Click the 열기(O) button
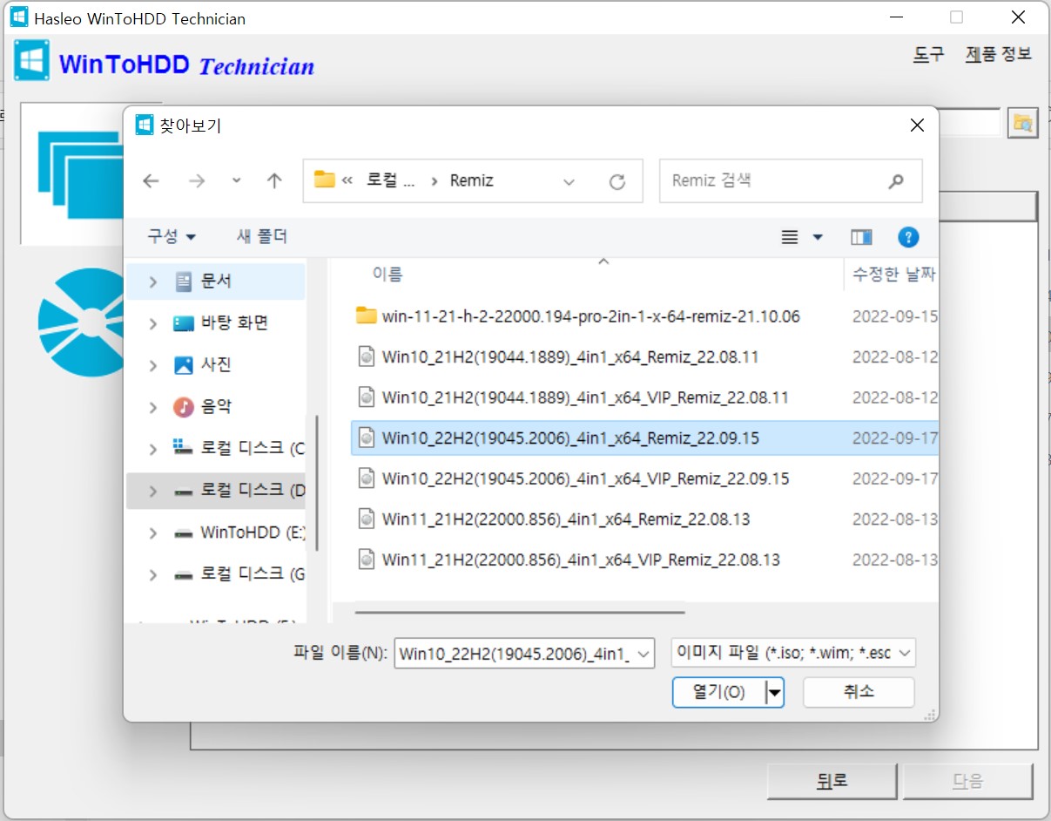 point(719,692)
